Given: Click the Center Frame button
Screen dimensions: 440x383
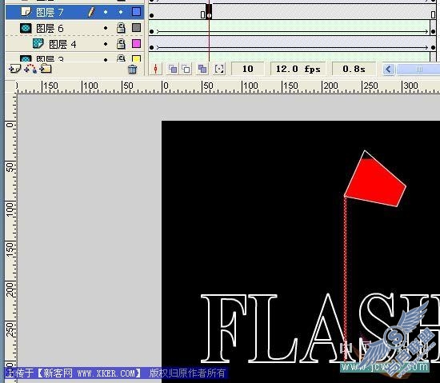Looking at the screenshot, I should (x=155, y=69).
